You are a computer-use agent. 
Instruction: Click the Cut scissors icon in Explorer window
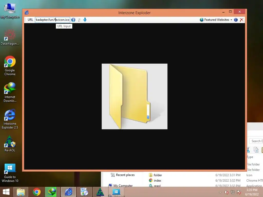tap(248, 150)
